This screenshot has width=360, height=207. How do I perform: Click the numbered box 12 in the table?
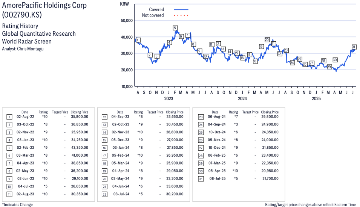104,117
